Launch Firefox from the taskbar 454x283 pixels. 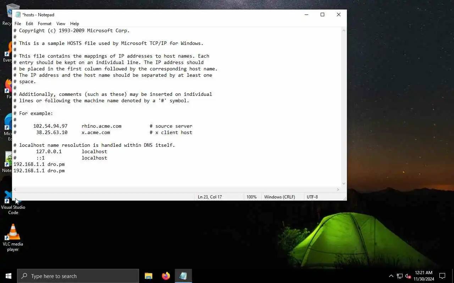tap(166, 276)
